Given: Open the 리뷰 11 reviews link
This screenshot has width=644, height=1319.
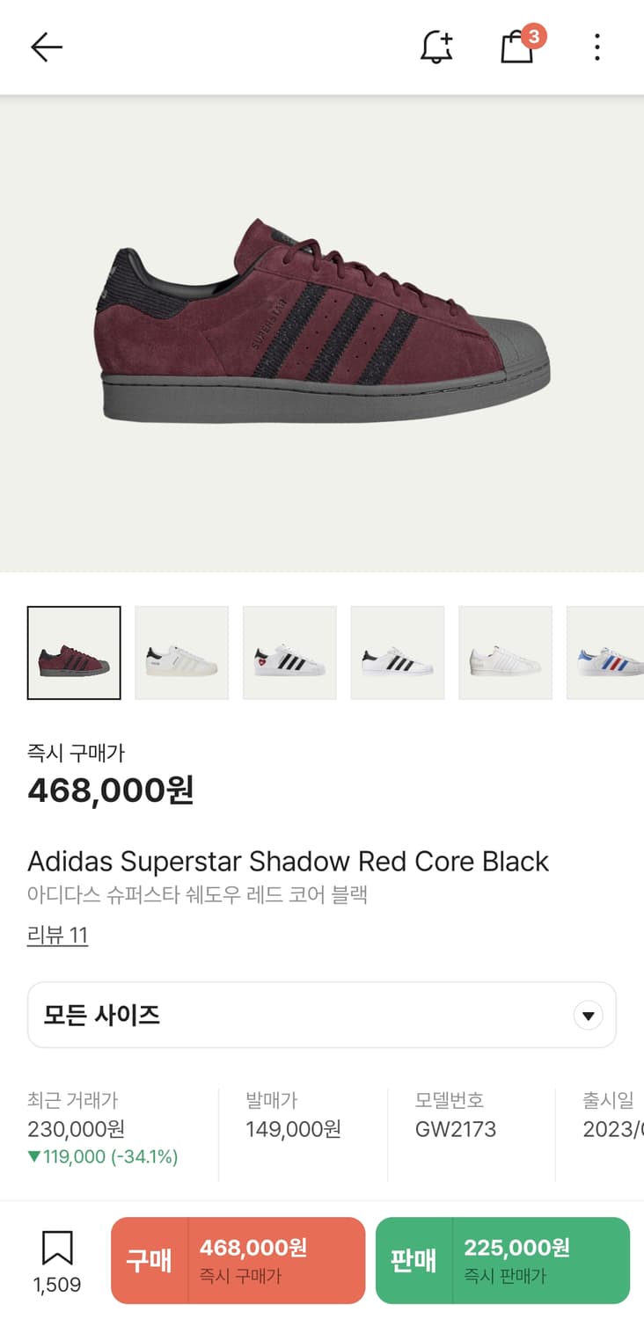Looking at the screenshot, I should pos(57,935).
